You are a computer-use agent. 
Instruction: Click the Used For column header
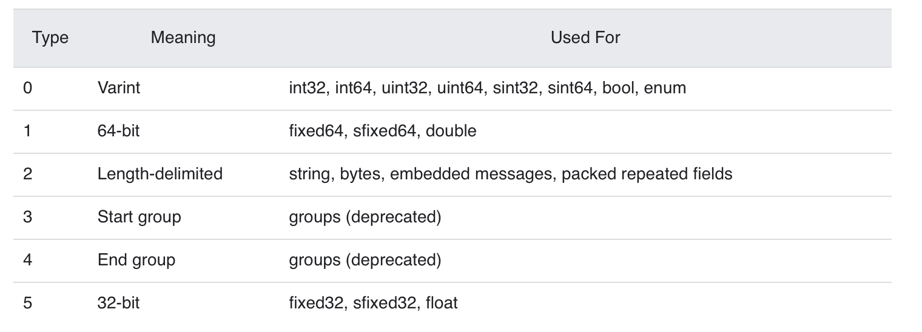coord(585,38)
